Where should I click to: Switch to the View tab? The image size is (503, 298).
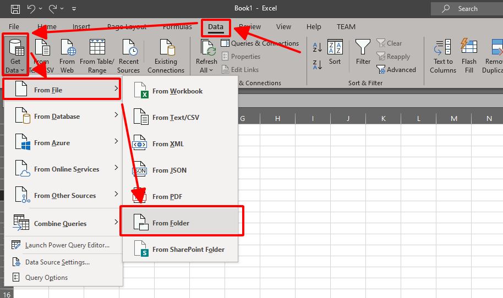(283, 26)
